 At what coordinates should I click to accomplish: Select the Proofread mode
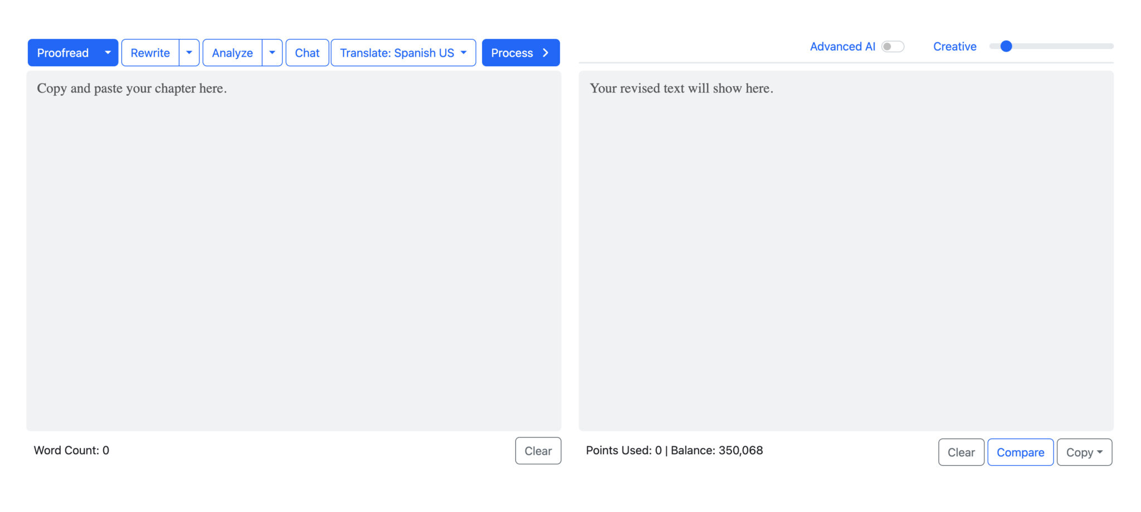(63, 52)
